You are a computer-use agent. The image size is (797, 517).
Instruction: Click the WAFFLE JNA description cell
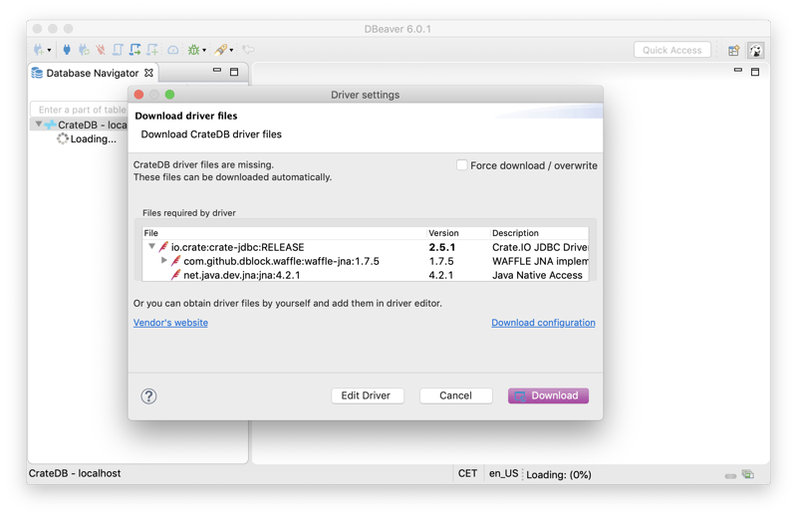click(540, 261)
